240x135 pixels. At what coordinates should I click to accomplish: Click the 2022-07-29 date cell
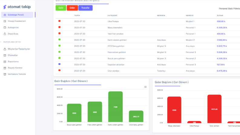coord(80,71)
